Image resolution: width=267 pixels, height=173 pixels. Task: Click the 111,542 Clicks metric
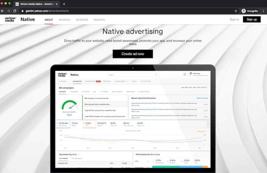(x=74, y=124)
